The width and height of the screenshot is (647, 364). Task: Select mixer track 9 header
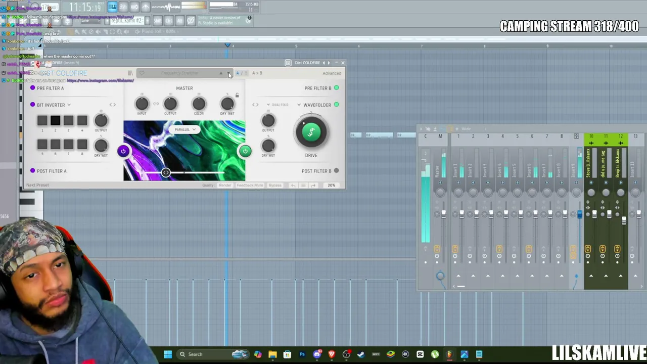click(x=576, y=136)
